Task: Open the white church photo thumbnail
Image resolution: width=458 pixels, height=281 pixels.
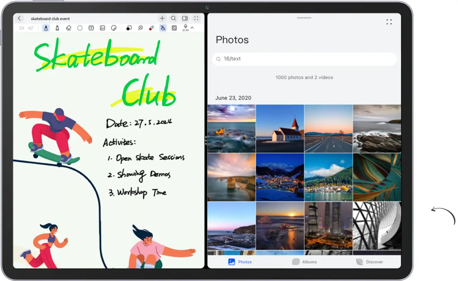Action: click(280, 129)
